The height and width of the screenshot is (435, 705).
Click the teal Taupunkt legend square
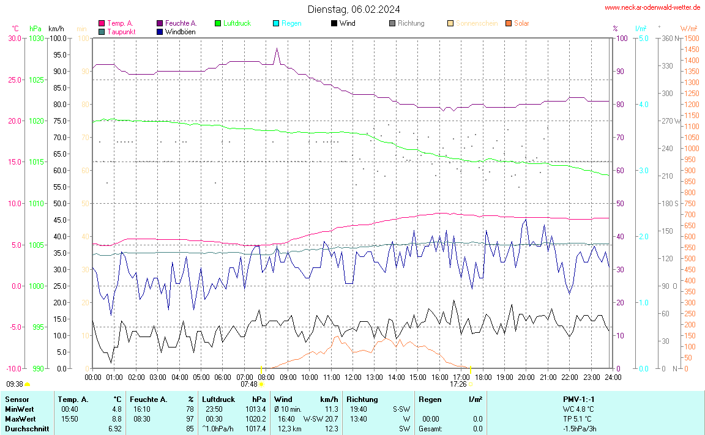[x=102, y=31]
